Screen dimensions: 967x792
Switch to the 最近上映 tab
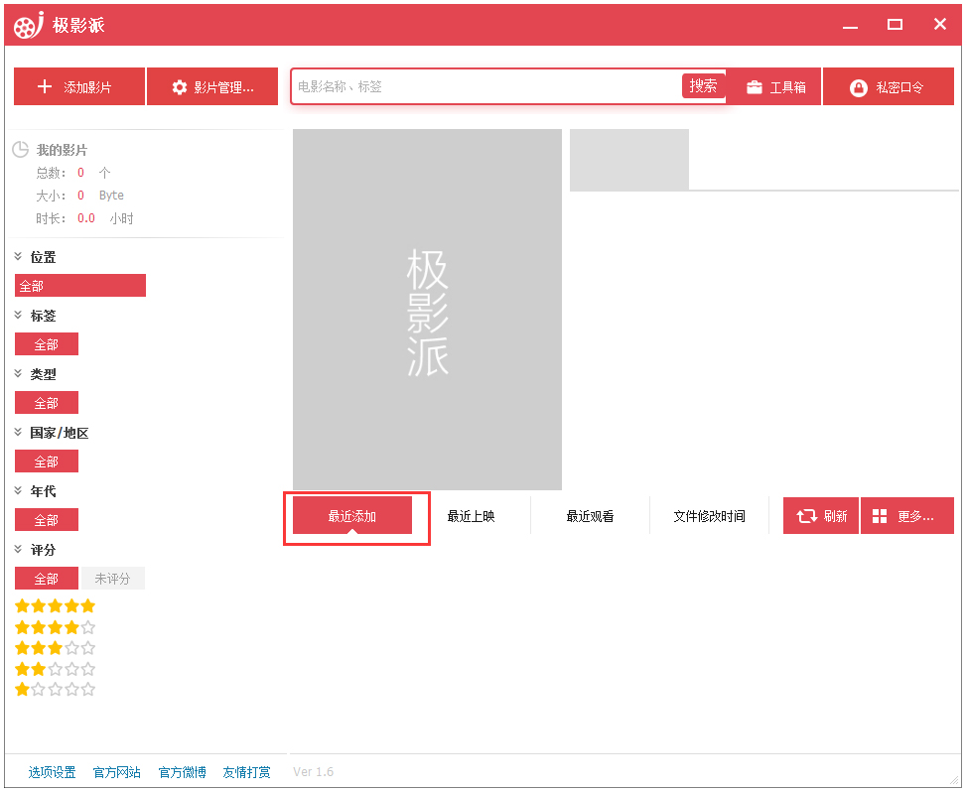coord(472,515)
